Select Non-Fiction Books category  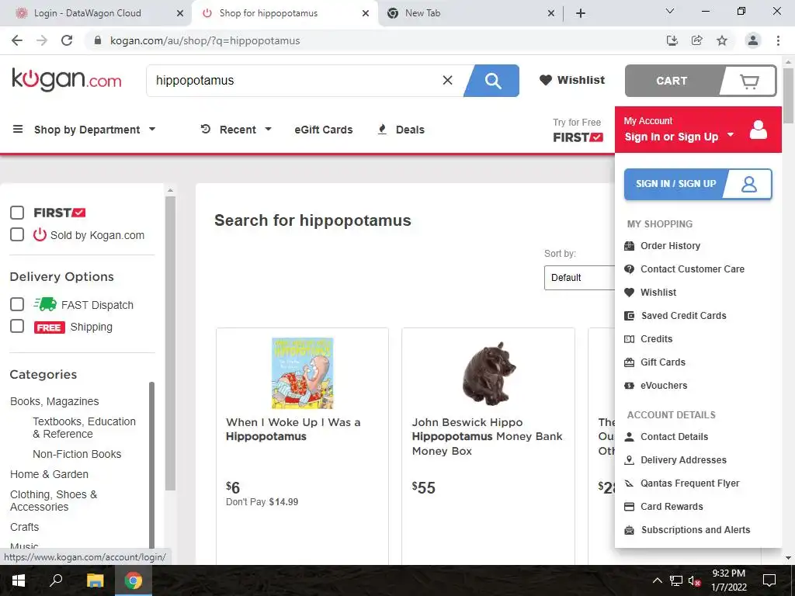pyautogui.click(x=77, y=454)
